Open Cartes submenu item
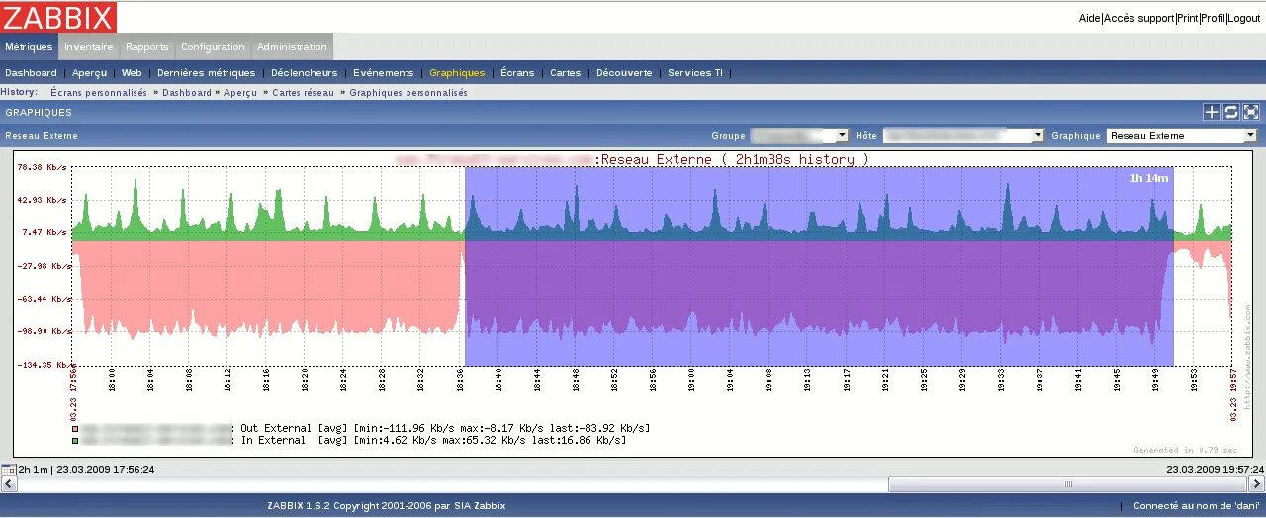 565,73
